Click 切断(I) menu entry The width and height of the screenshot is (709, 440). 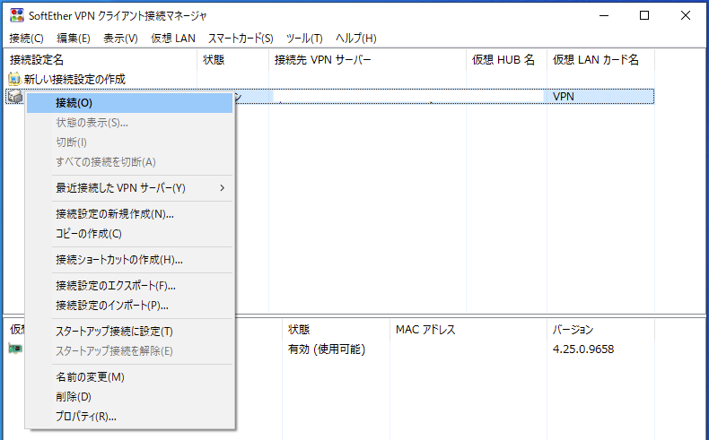click(130, 142)
